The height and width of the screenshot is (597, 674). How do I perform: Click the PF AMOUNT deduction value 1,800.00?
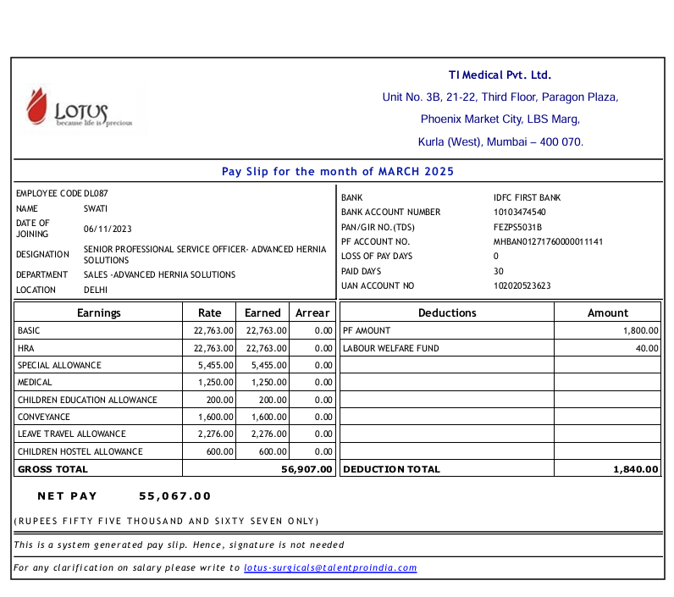[640, 330]
